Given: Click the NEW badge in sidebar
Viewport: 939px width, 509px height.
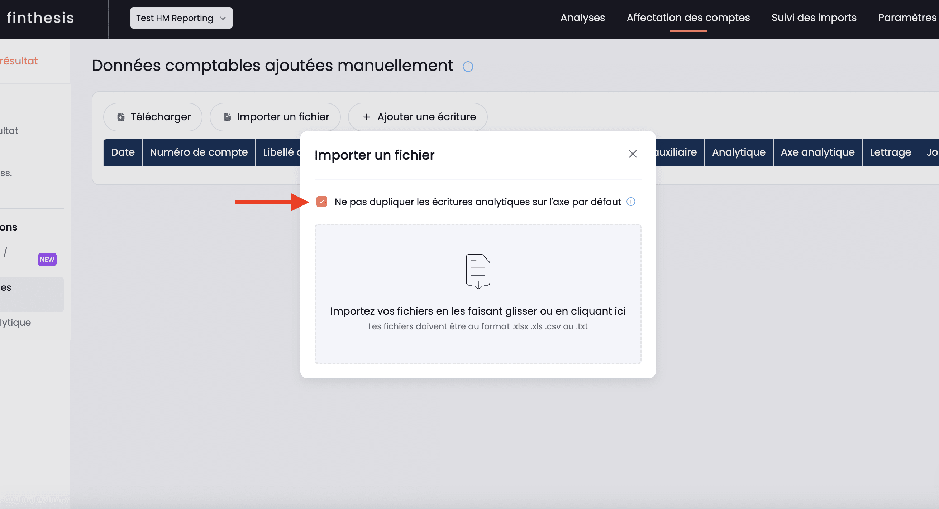Looking at the screenshot, I should click(x=47, y=259).
